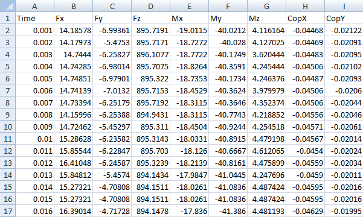Select row 17 header
Viewport: 363px width, 217px height.
click(x=8, y=211)
